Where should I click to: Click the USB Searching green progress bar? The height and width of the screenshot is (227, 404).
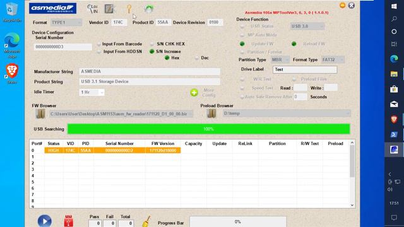click(x=209, y=129)
